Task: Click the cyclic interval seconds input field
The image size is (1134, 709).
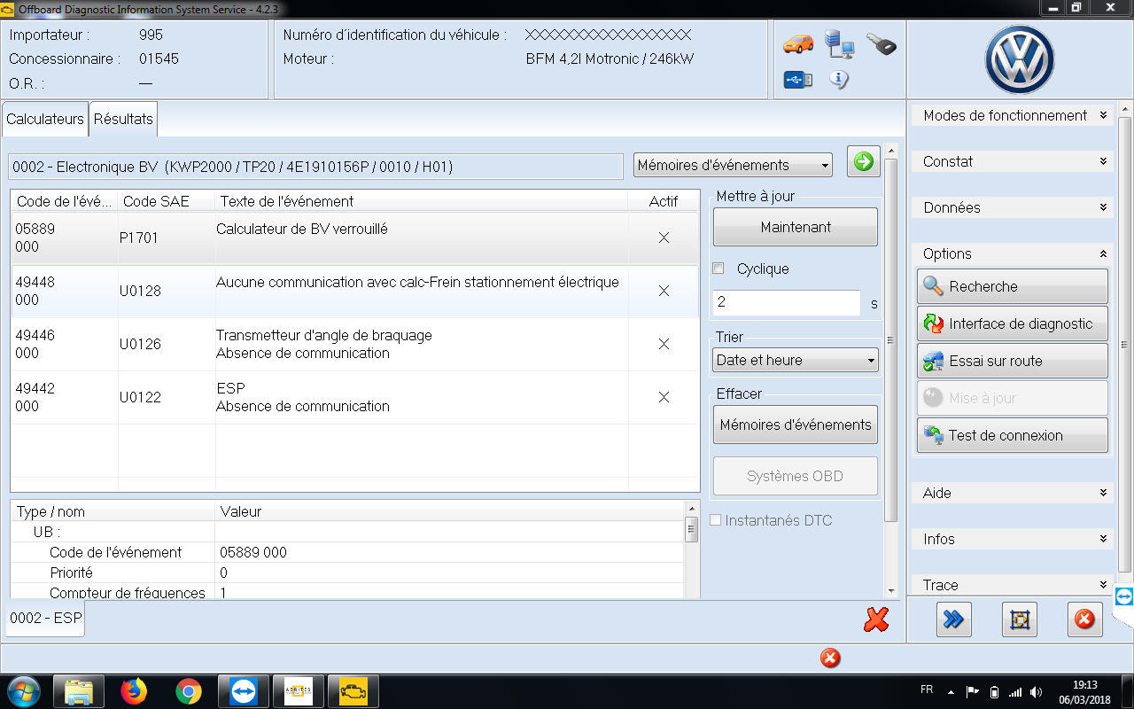Action: (786, 302)
